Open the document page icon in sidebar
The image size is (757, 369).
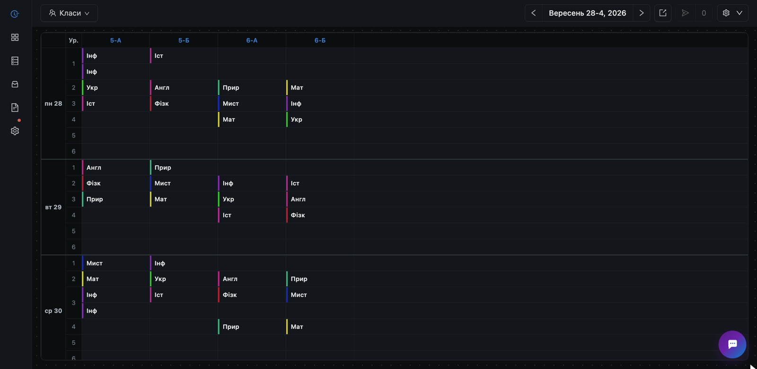pyautogui.click(x=15, y=108)
